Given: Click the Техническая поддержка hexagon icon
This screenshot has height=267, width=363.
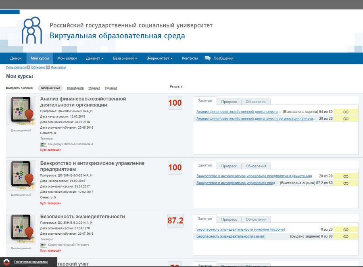Looking at the screenshot, I should [7, 262].
